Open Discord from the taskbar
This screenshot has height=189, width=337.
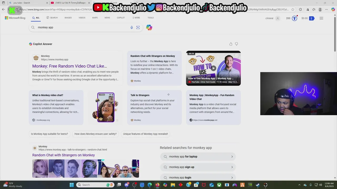pyautogui.click(x=126, y=185)
